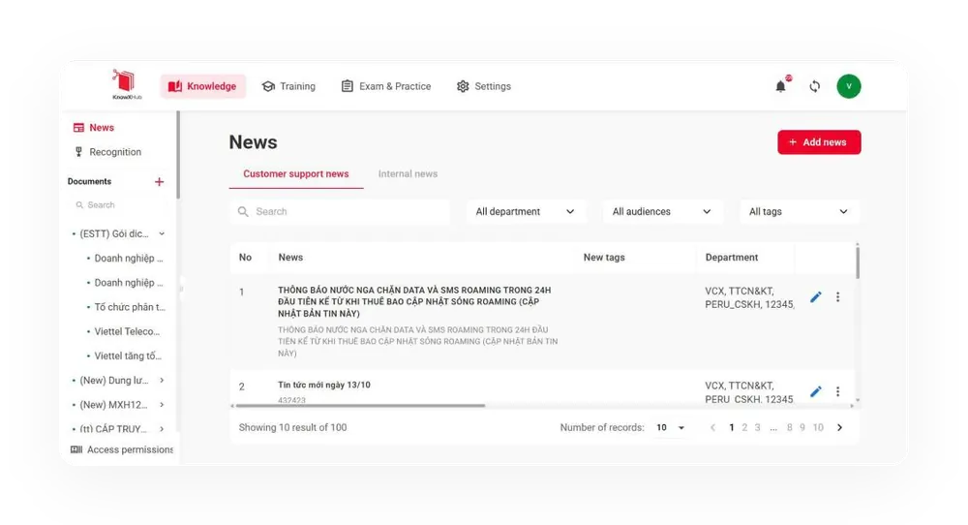Add a new document with plus icon
968x525 pixels.
160,181
